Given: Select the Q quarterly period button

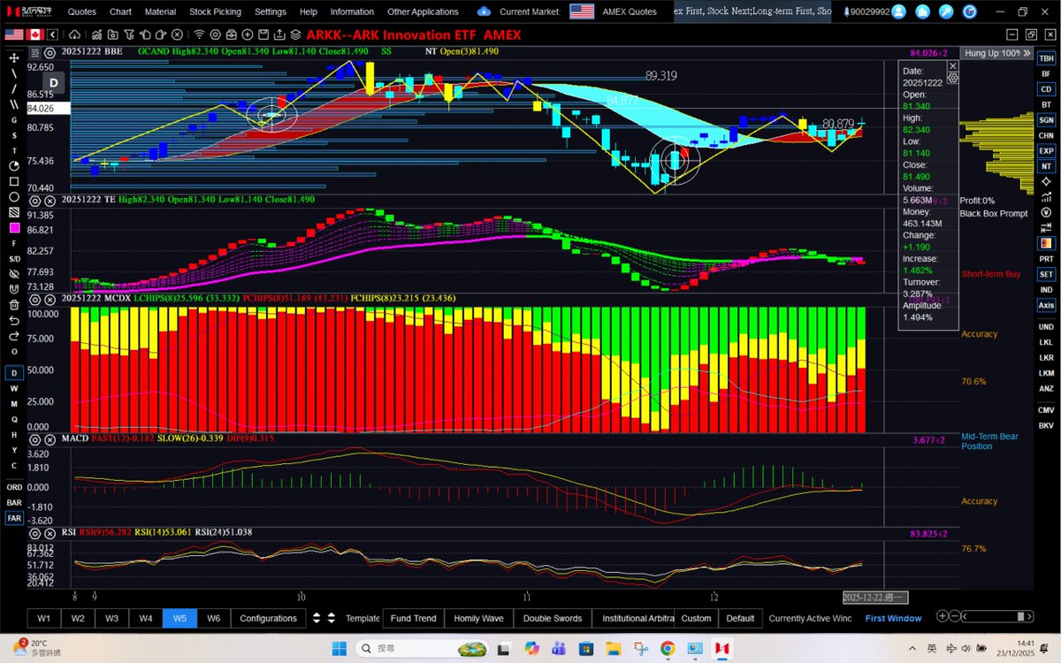Looking at the screenshot, I should tap(14, 420).
